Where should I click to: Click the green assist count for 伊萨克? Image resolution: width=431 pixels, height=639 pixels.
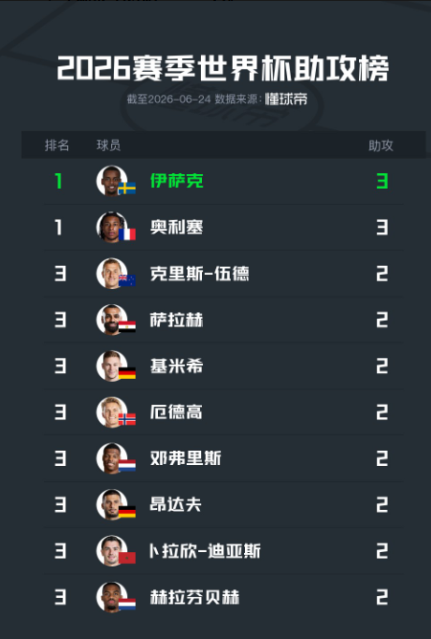point(382,181)
